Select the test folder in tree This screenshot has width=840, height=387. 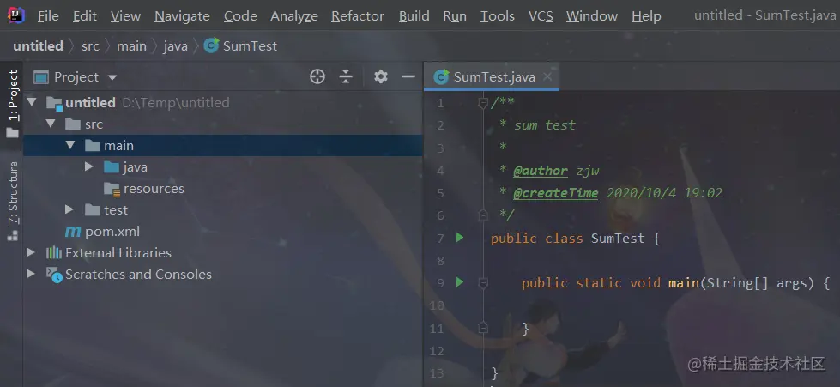pyautogui.click(x=223, y=209)
